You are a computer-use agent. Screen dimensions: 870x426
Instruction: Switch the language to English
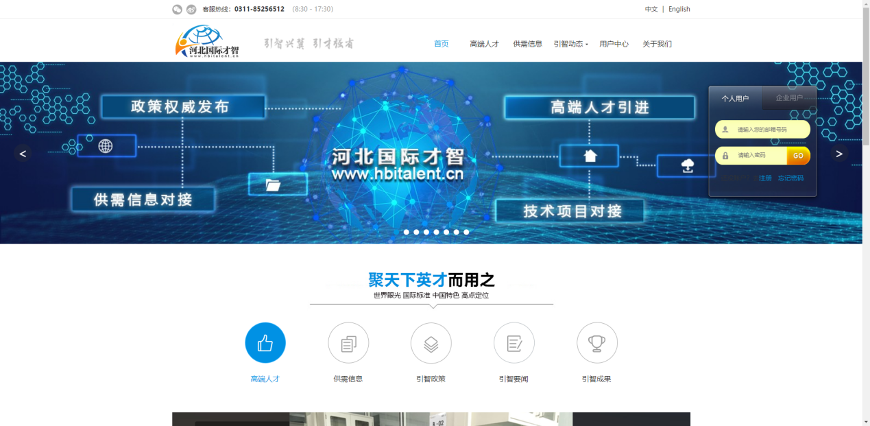coord(679,9)
